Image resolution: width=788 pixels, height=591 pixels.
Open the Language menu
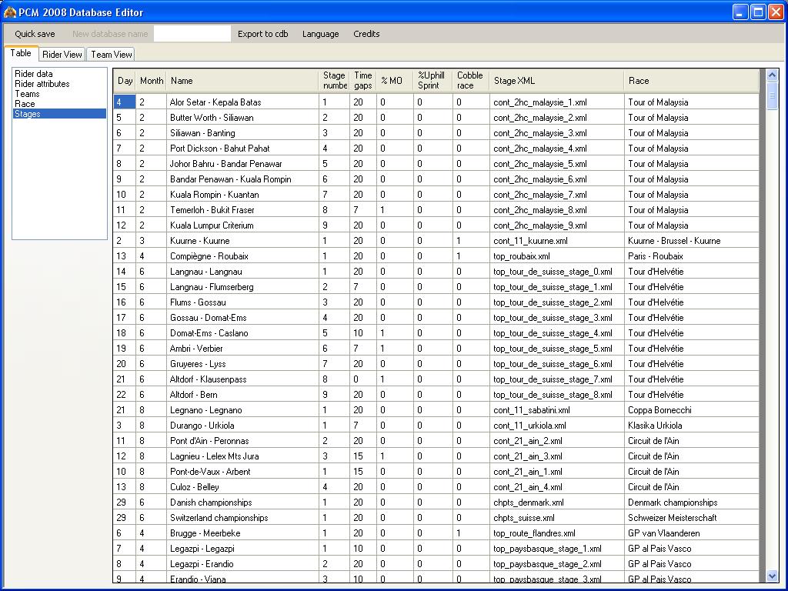[x=320, y=34]
